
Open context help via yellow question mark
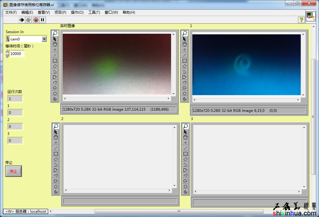(x=301, y=20)
